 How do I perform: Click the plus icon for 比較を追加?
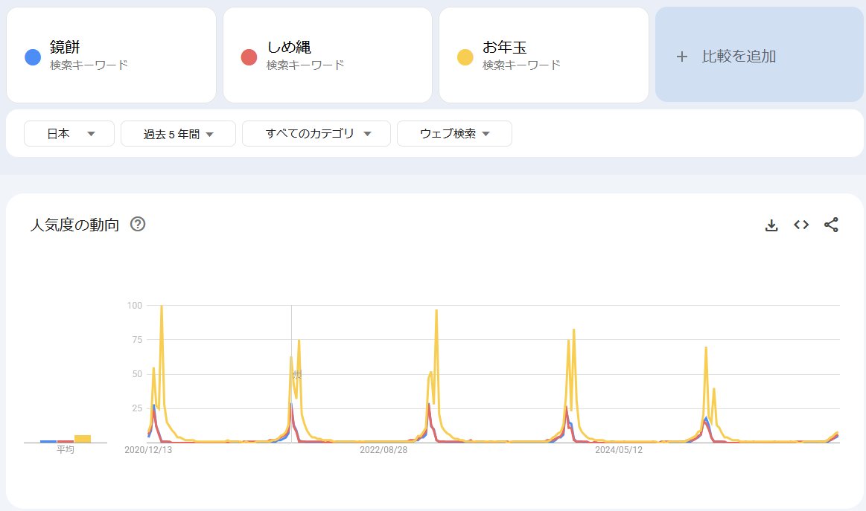click(x=681, y=57)
